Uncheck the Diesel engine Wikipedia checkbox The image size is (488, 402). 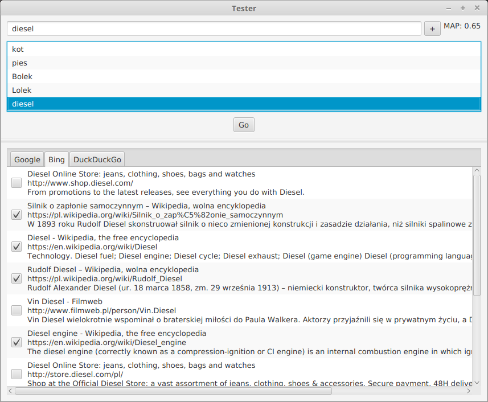tap(17, 342)
